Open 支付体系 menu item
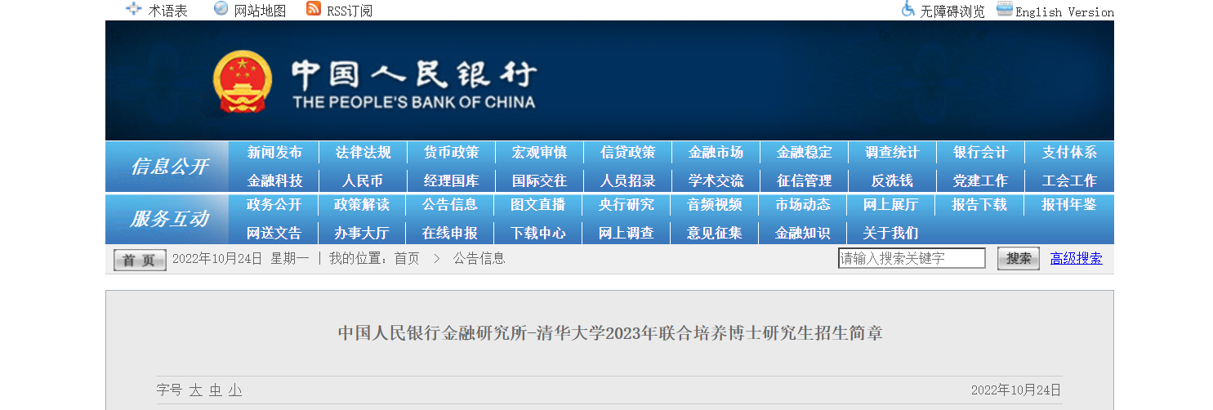Viewport: 1213px width, 410px height. 1069,153
